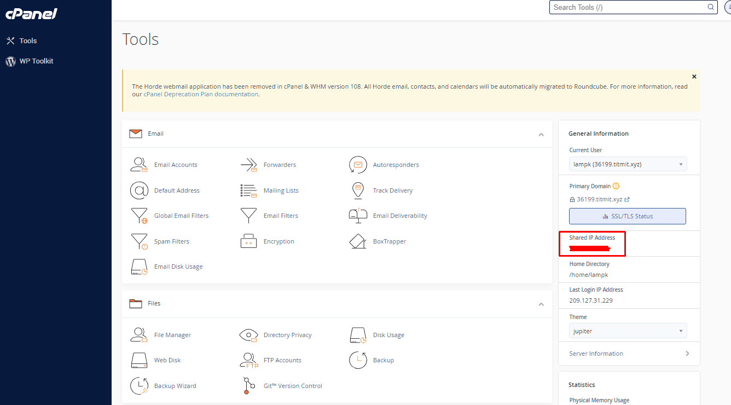Image resolution: width=731 pixels, height=405 pixels.
Task: Click the SSL/TLS Status button
Action: point(627,216)
